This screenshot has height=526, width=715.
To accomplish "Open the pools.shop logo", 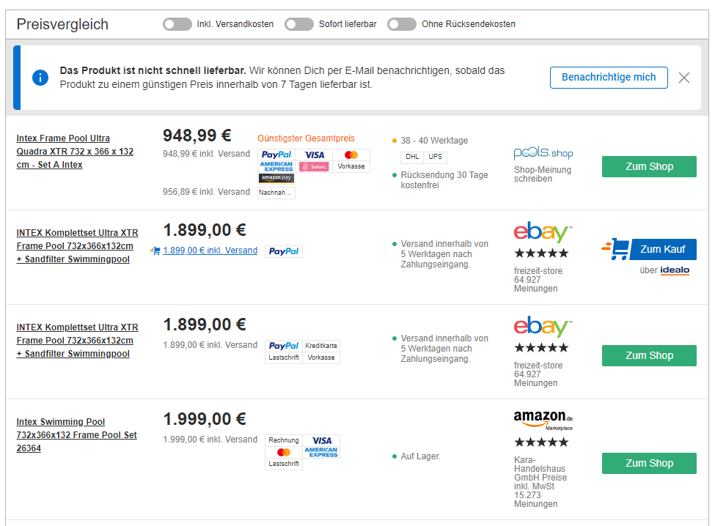I will [x=543, y=153].
